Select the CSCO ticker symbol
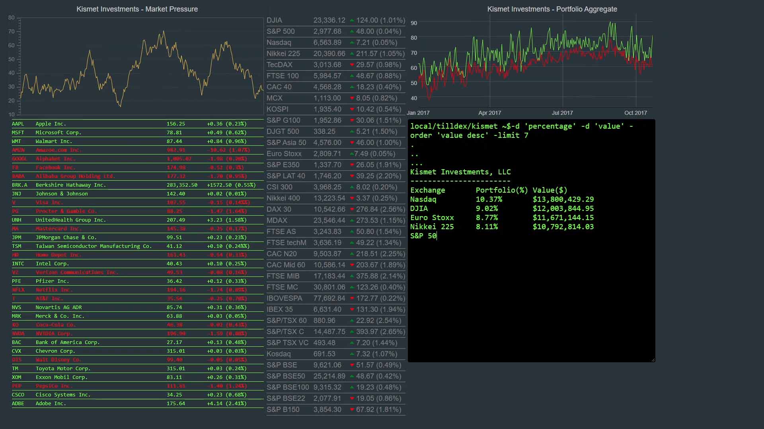The height and width of the screenshot is (429, 764). tap(18, 395)
